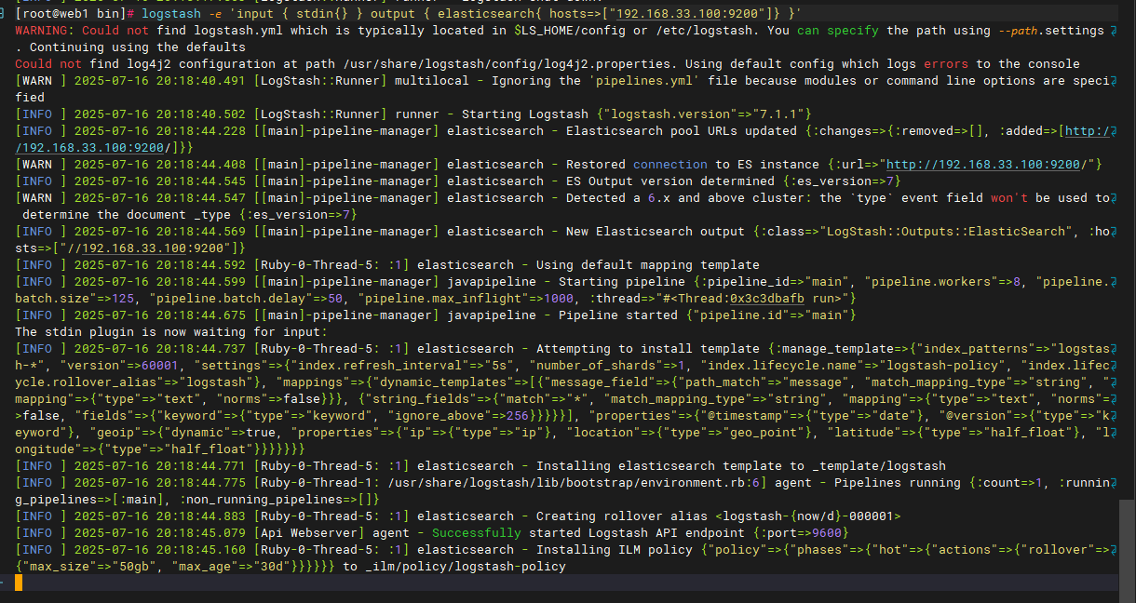The image size is (1136, 603).
Task: Click timestamp 20:18:44.599
Action: point(201,282)
